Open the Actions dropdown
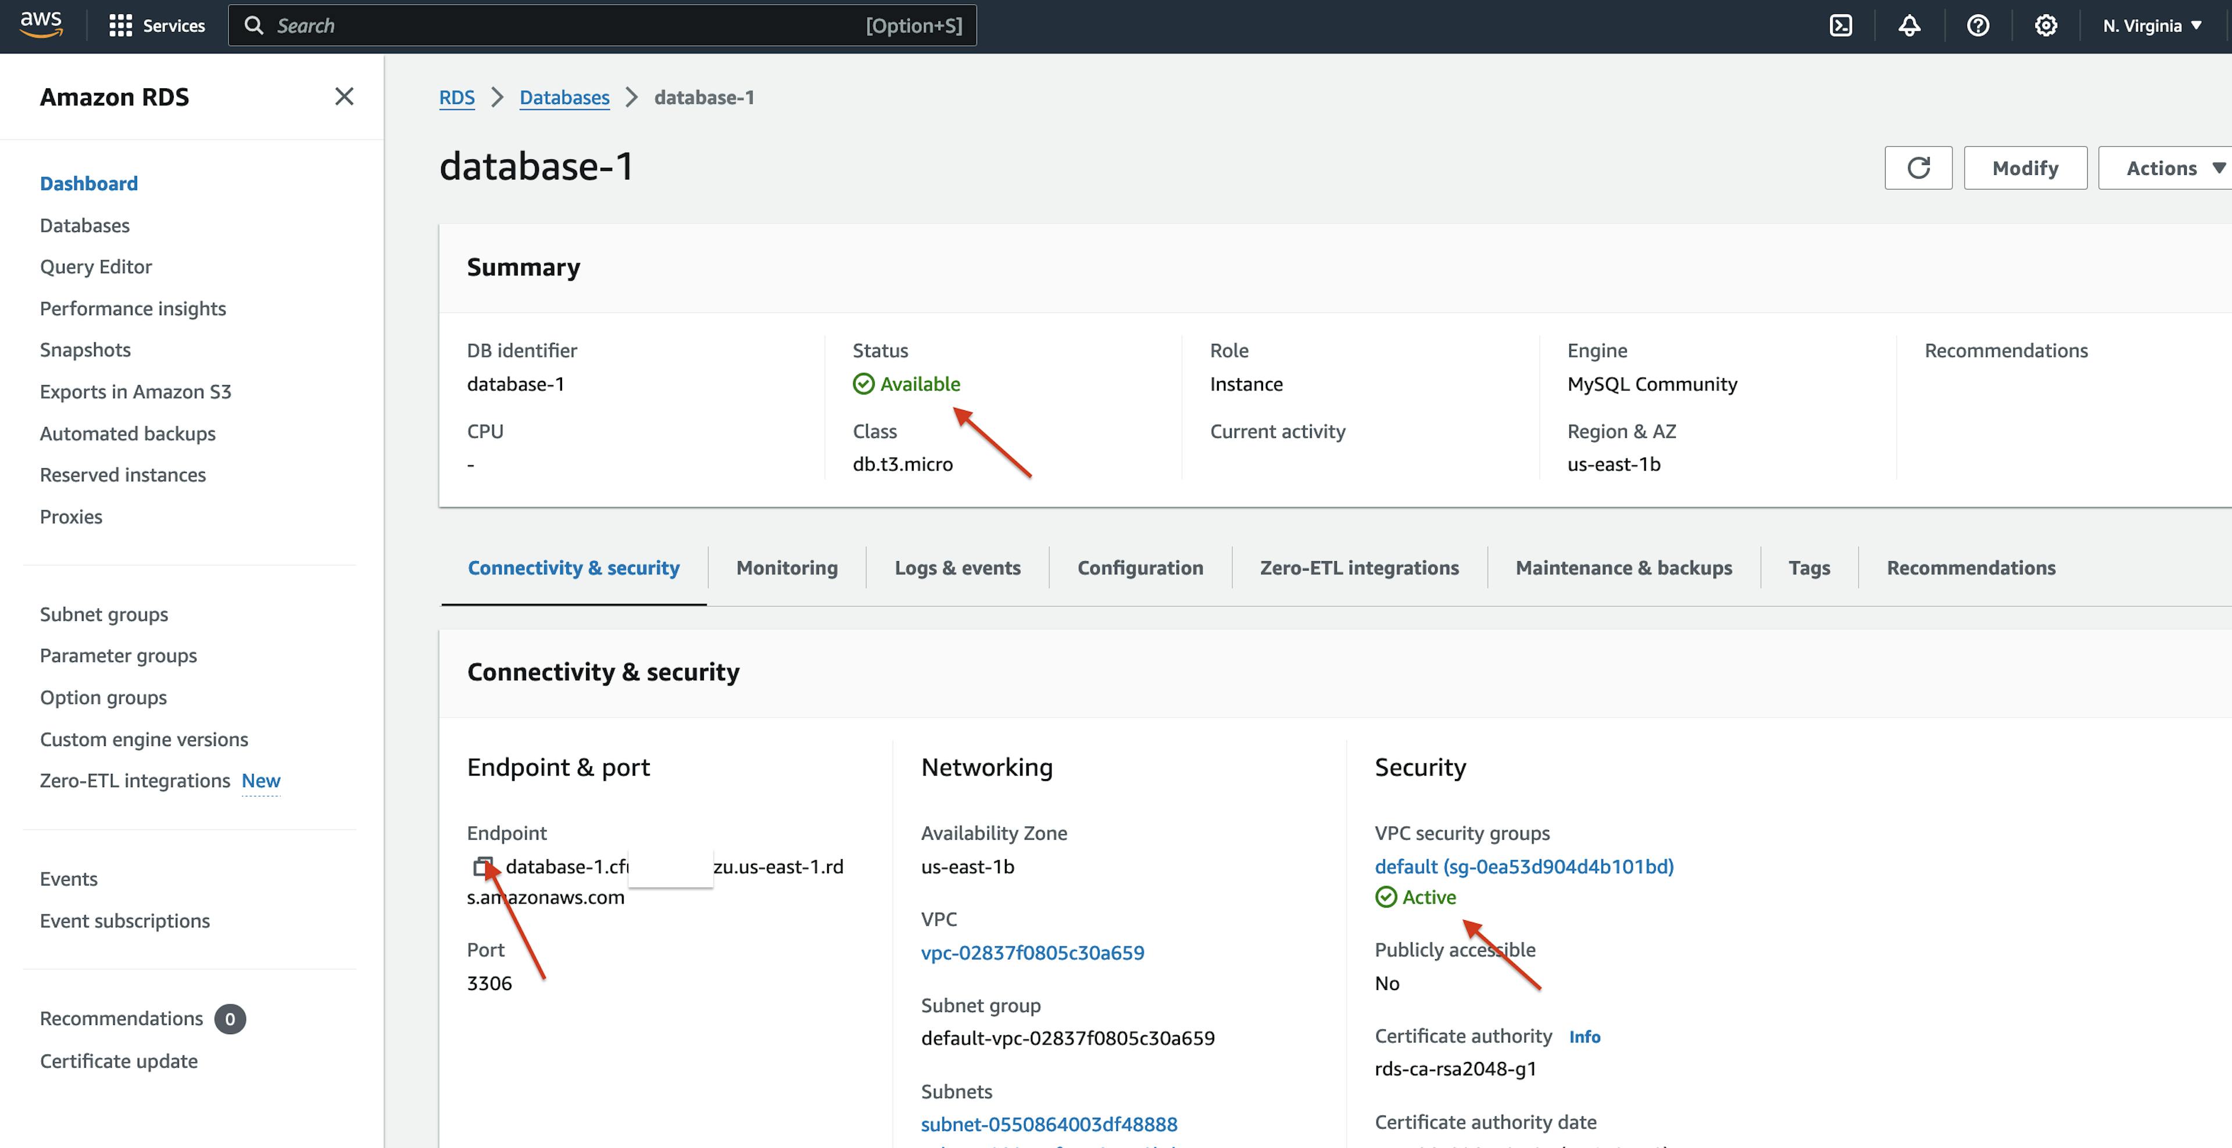Image resolution: width=2232 pixels, height=1148 pixels. point(2163,167)
